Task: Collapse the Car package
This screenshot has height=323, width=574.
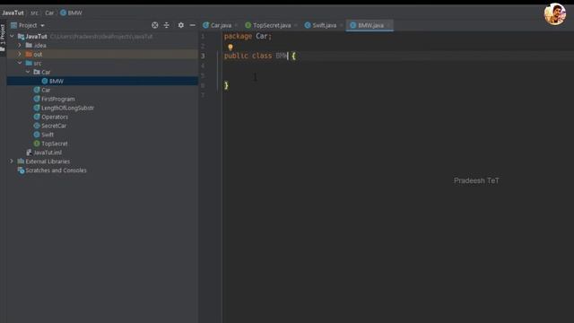Action: click(x=28, y=72)
